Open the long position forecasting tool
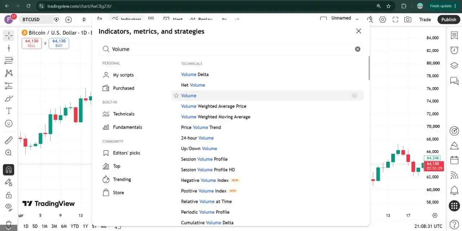Viewport: 462px width, 231px height. (9, 86)
